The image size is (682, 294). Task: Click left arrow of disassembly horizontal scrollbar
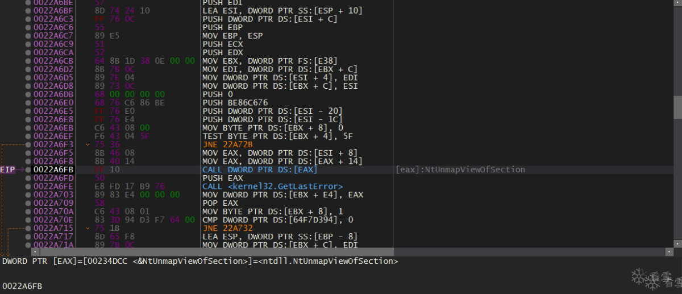click(35, 251)
